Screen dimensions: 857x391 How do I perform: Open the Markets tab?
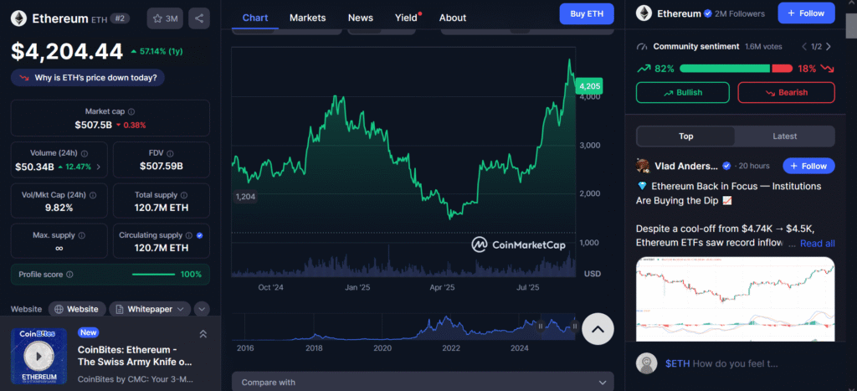tap(308, 18)
